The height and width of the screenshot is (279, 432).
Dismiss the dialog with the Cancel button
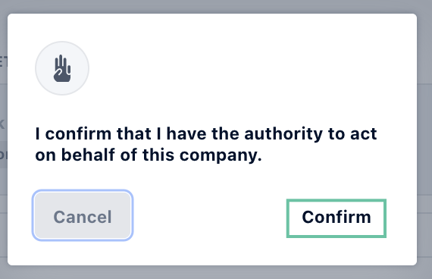point(83,215)
